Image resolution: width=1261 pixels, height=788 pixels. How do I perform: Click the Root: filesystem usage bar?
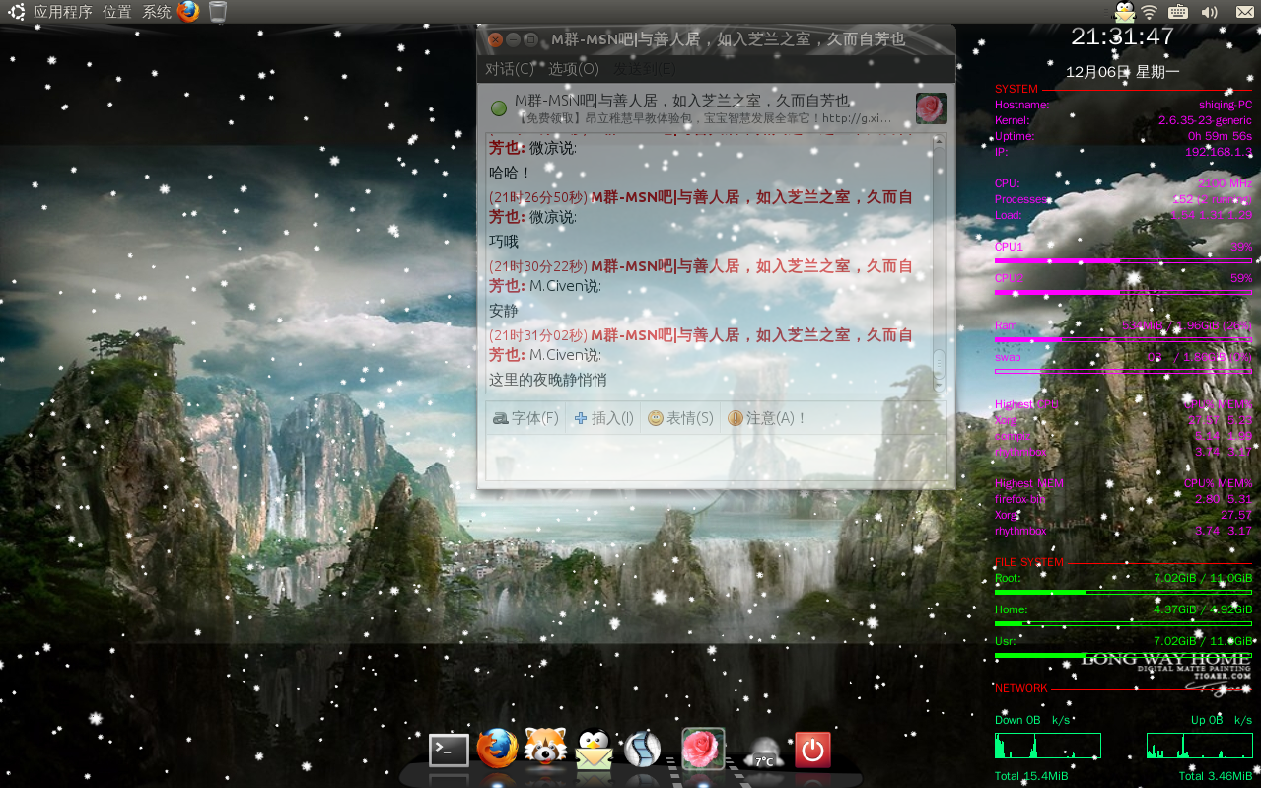[1123, 592]
